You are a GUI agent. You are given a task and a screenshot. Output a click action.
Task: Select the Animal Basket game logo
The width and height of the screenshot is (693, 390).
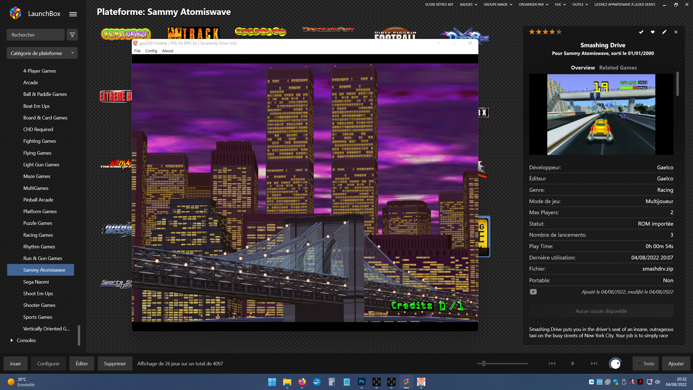click(x=126, y=34)
